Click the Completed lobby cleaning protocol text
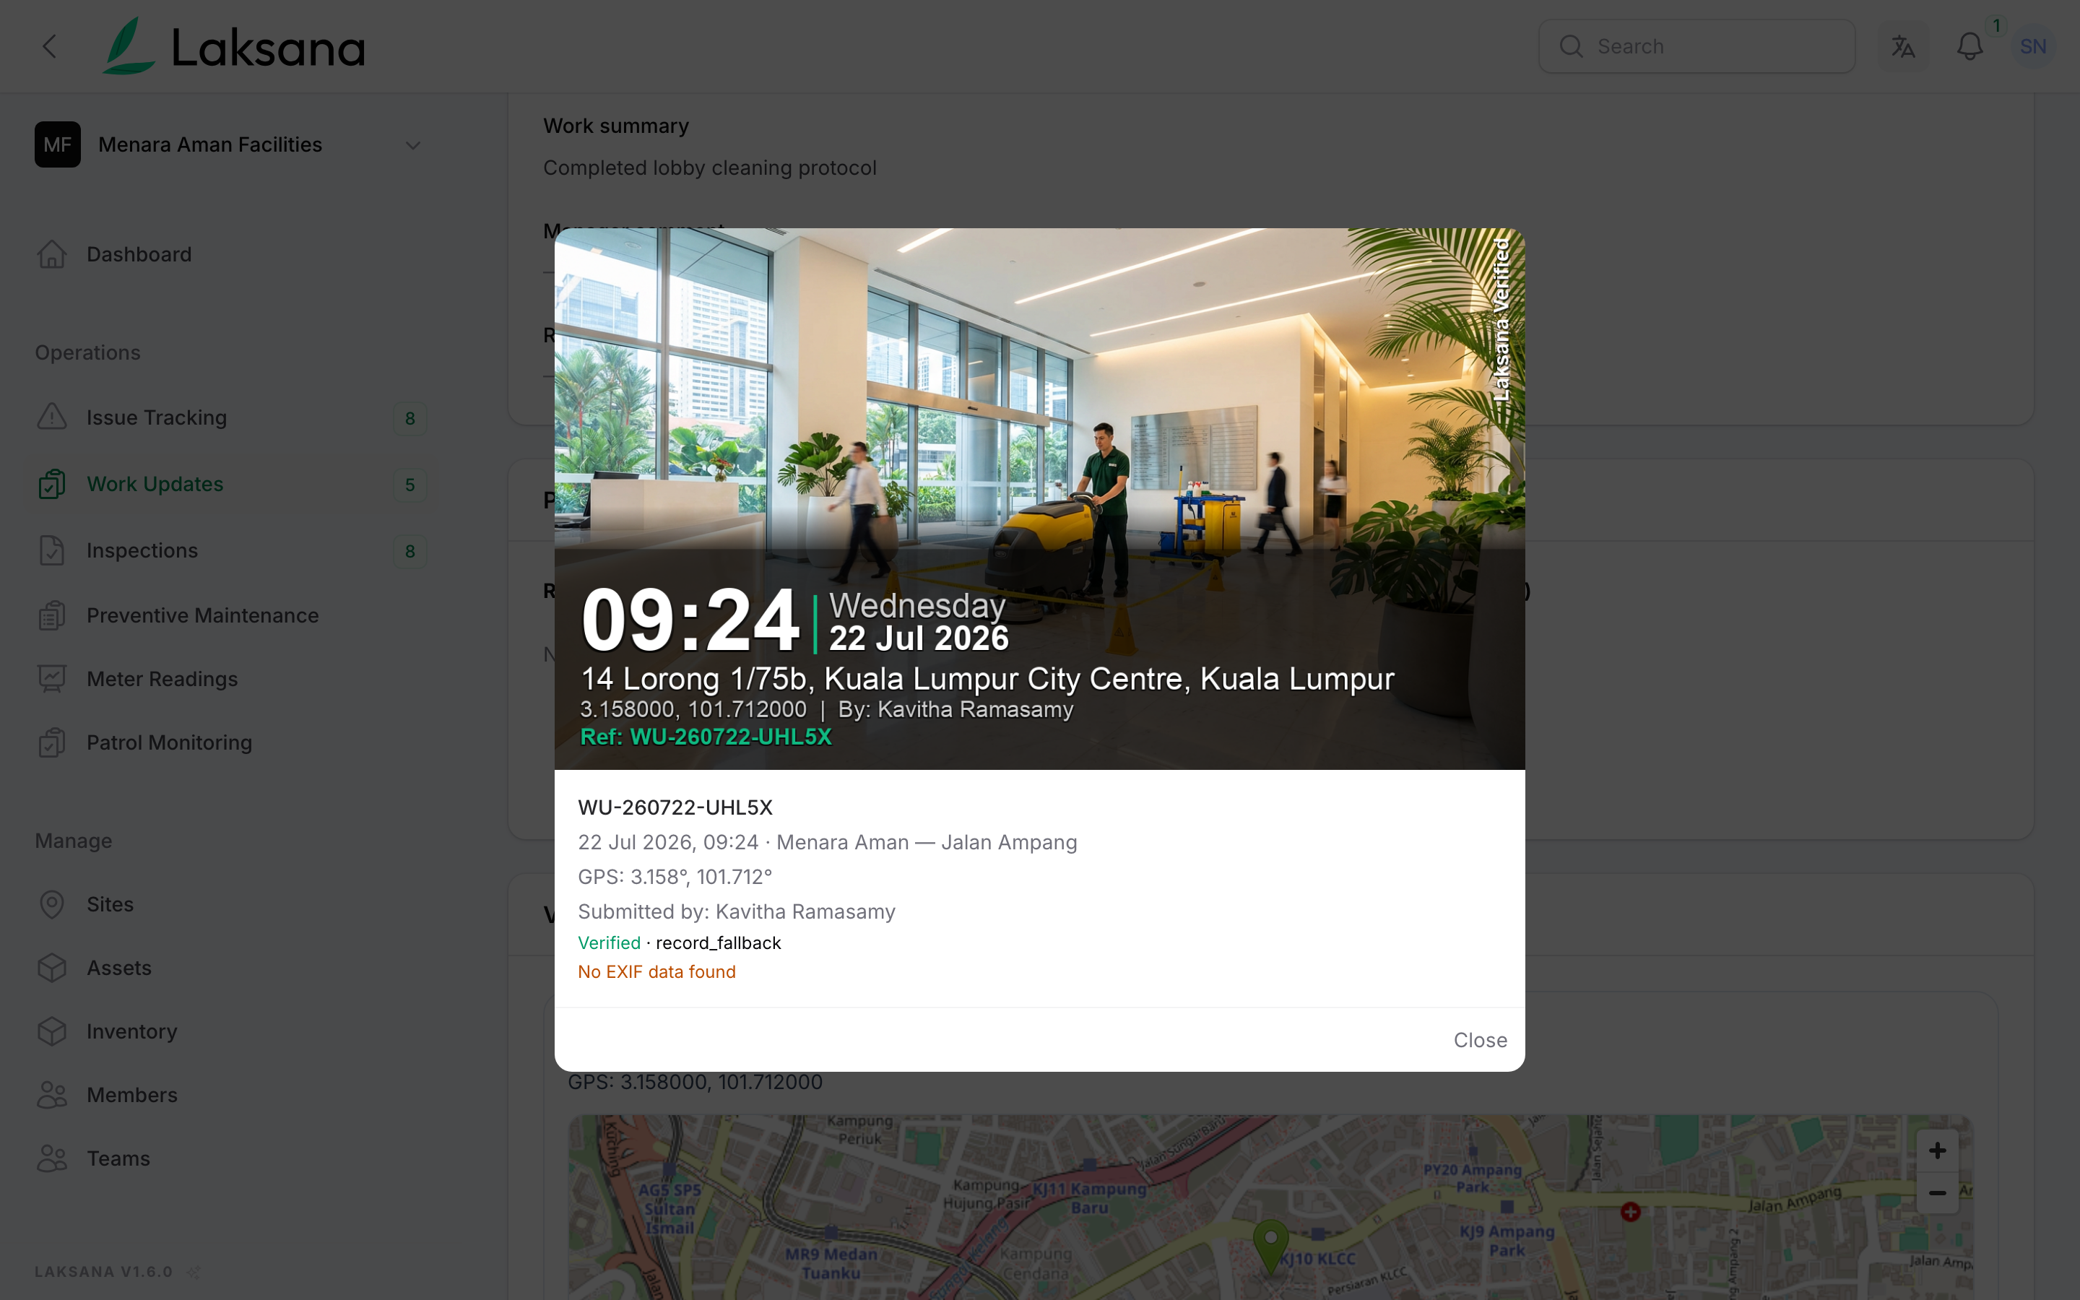 click(x=710, y=168)
